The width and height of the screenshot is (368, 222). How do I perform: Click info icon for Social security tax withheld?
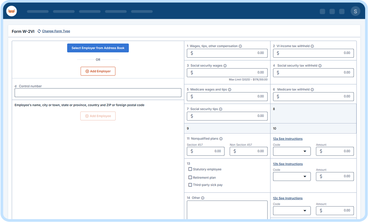coord(320,66)
